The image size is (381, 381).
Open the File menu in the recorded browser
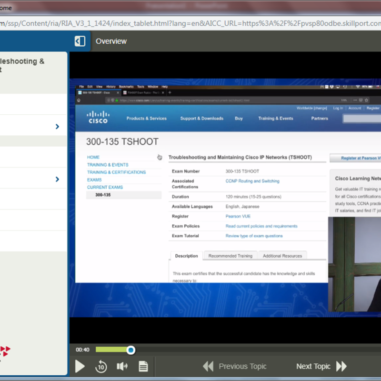tap(81, 87)
